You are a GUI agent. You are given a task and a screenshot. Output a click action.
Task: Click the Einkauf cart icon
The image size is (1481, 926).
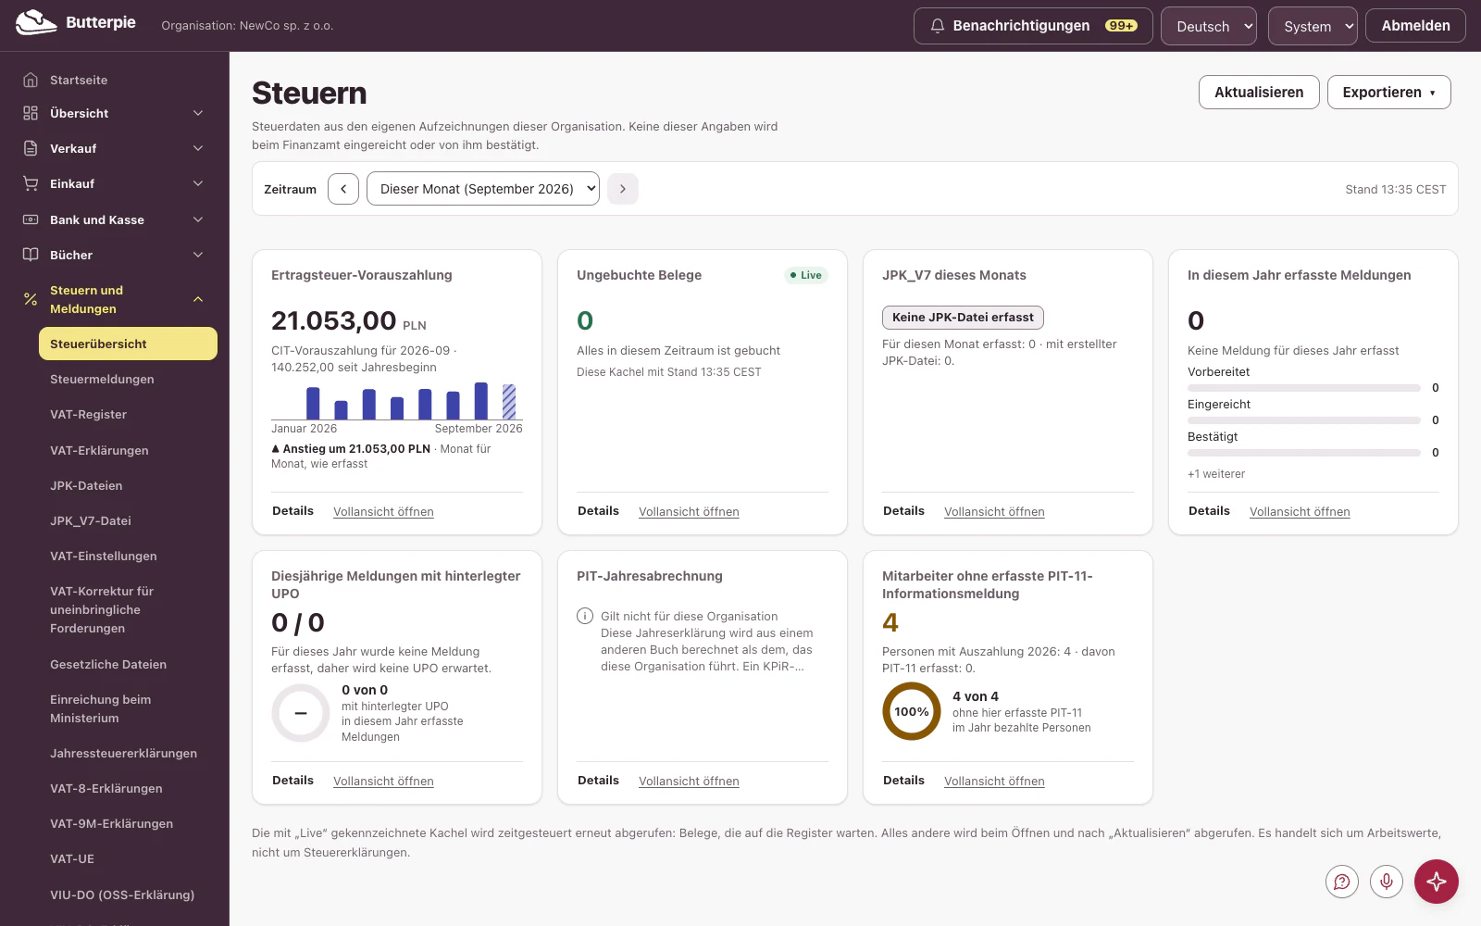pos(31,183)
